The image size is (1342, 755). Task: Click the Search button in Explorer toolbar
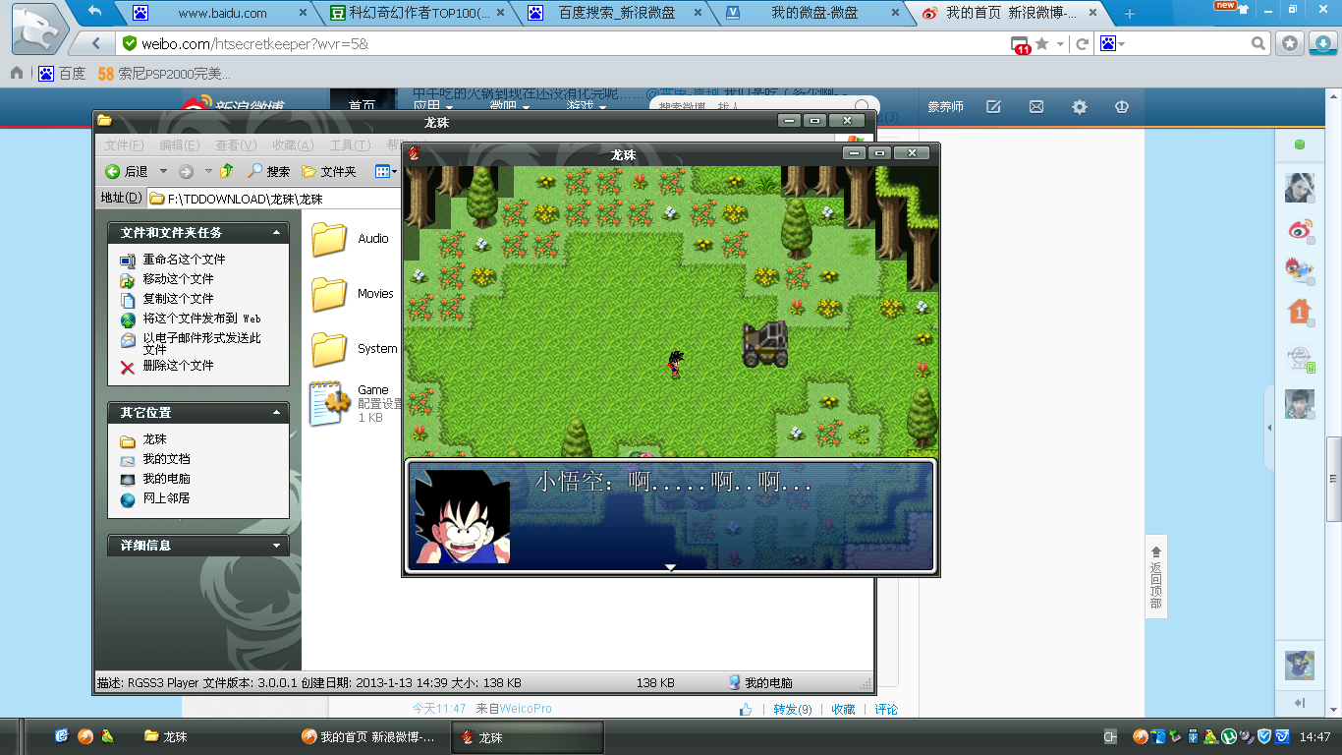(x=268, y=171)
